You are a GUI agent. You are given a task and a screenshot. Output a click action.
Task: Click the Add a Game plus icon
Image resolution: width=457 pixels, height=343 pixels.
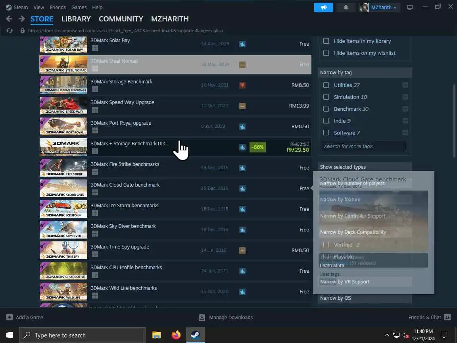10,317
